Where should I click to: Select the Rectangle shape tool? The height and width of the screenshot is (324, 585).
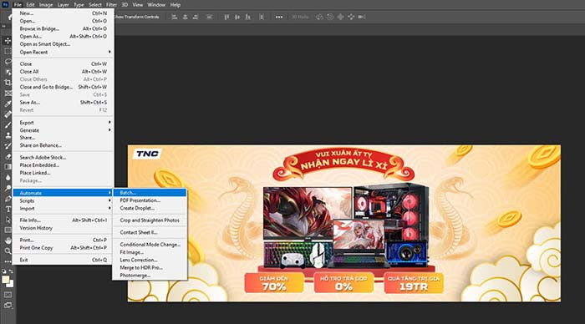coord(8,230)
